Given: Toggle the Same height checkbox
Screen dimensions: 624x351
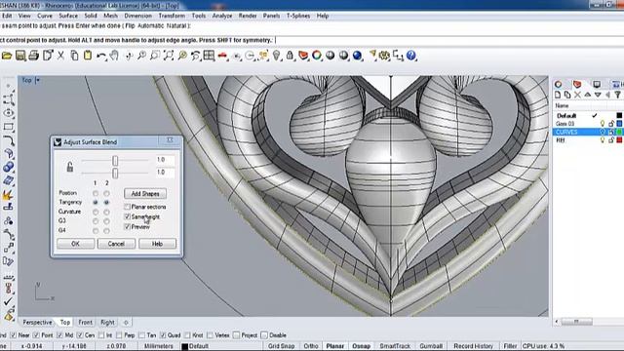Looking at the screenshot, I should point(128,216).
